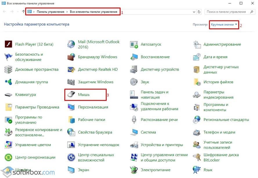The image size is (258, 178).
Task: Expand the address bar history dropdown arrow
Action: pyautogui.click(x=194, y=12)
